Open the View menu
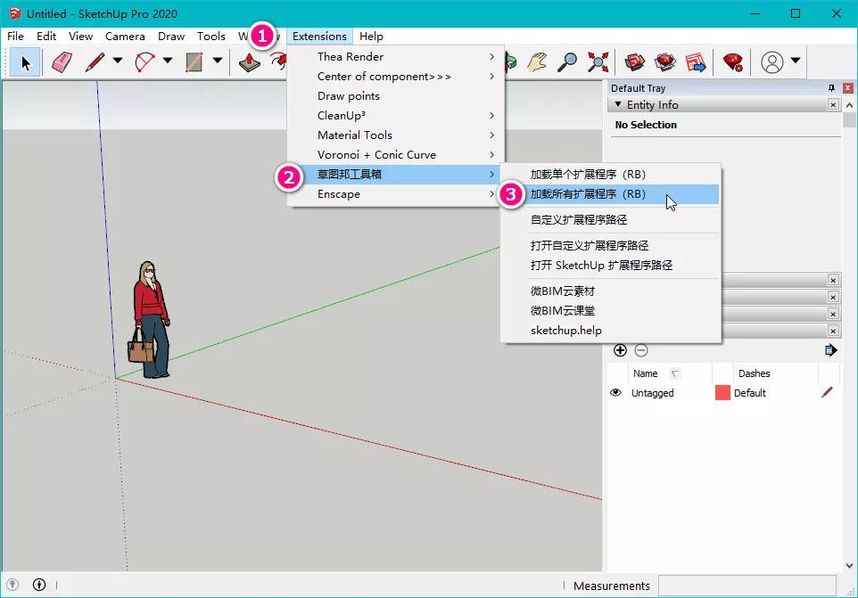Screen dimensions: 858x598 point(80,36)
